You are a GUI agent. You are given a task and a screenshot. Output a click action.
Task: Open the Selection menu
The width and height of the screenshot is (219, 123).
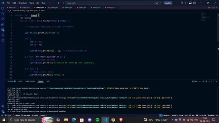(x=23, y=3)
